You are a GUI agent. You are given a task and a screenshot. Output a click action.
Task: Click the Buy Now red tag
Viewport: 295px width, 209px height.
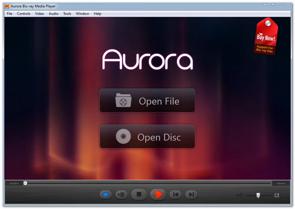click(x=266, y=37)
